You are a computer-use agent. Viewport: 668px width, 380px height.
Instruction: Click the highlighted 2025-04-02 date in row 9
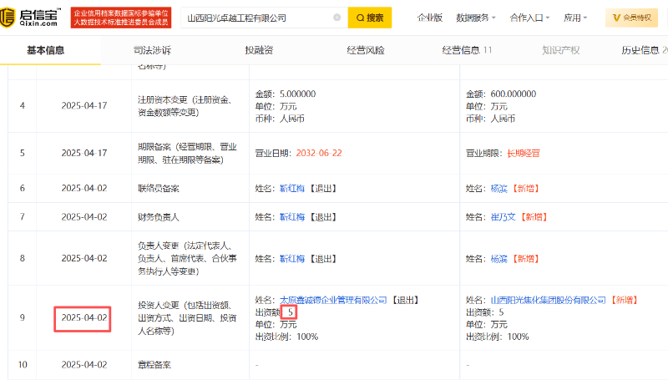[x=84, y=318]
